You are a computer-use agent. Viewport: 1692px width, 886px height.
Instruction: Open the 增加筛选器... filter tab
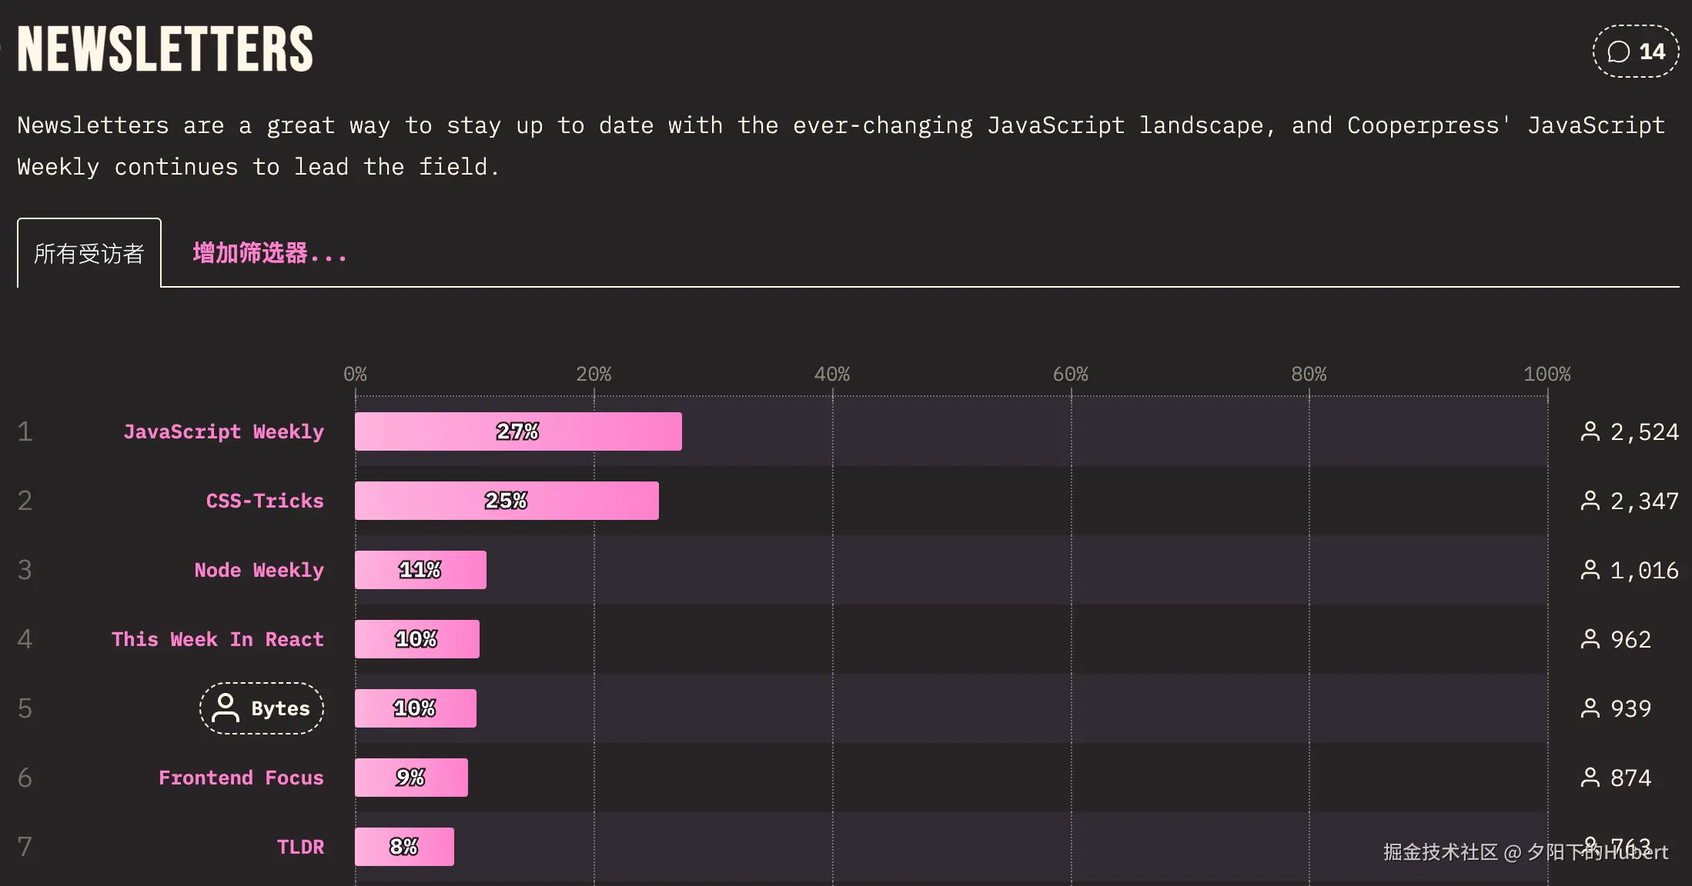coord(269,253)
